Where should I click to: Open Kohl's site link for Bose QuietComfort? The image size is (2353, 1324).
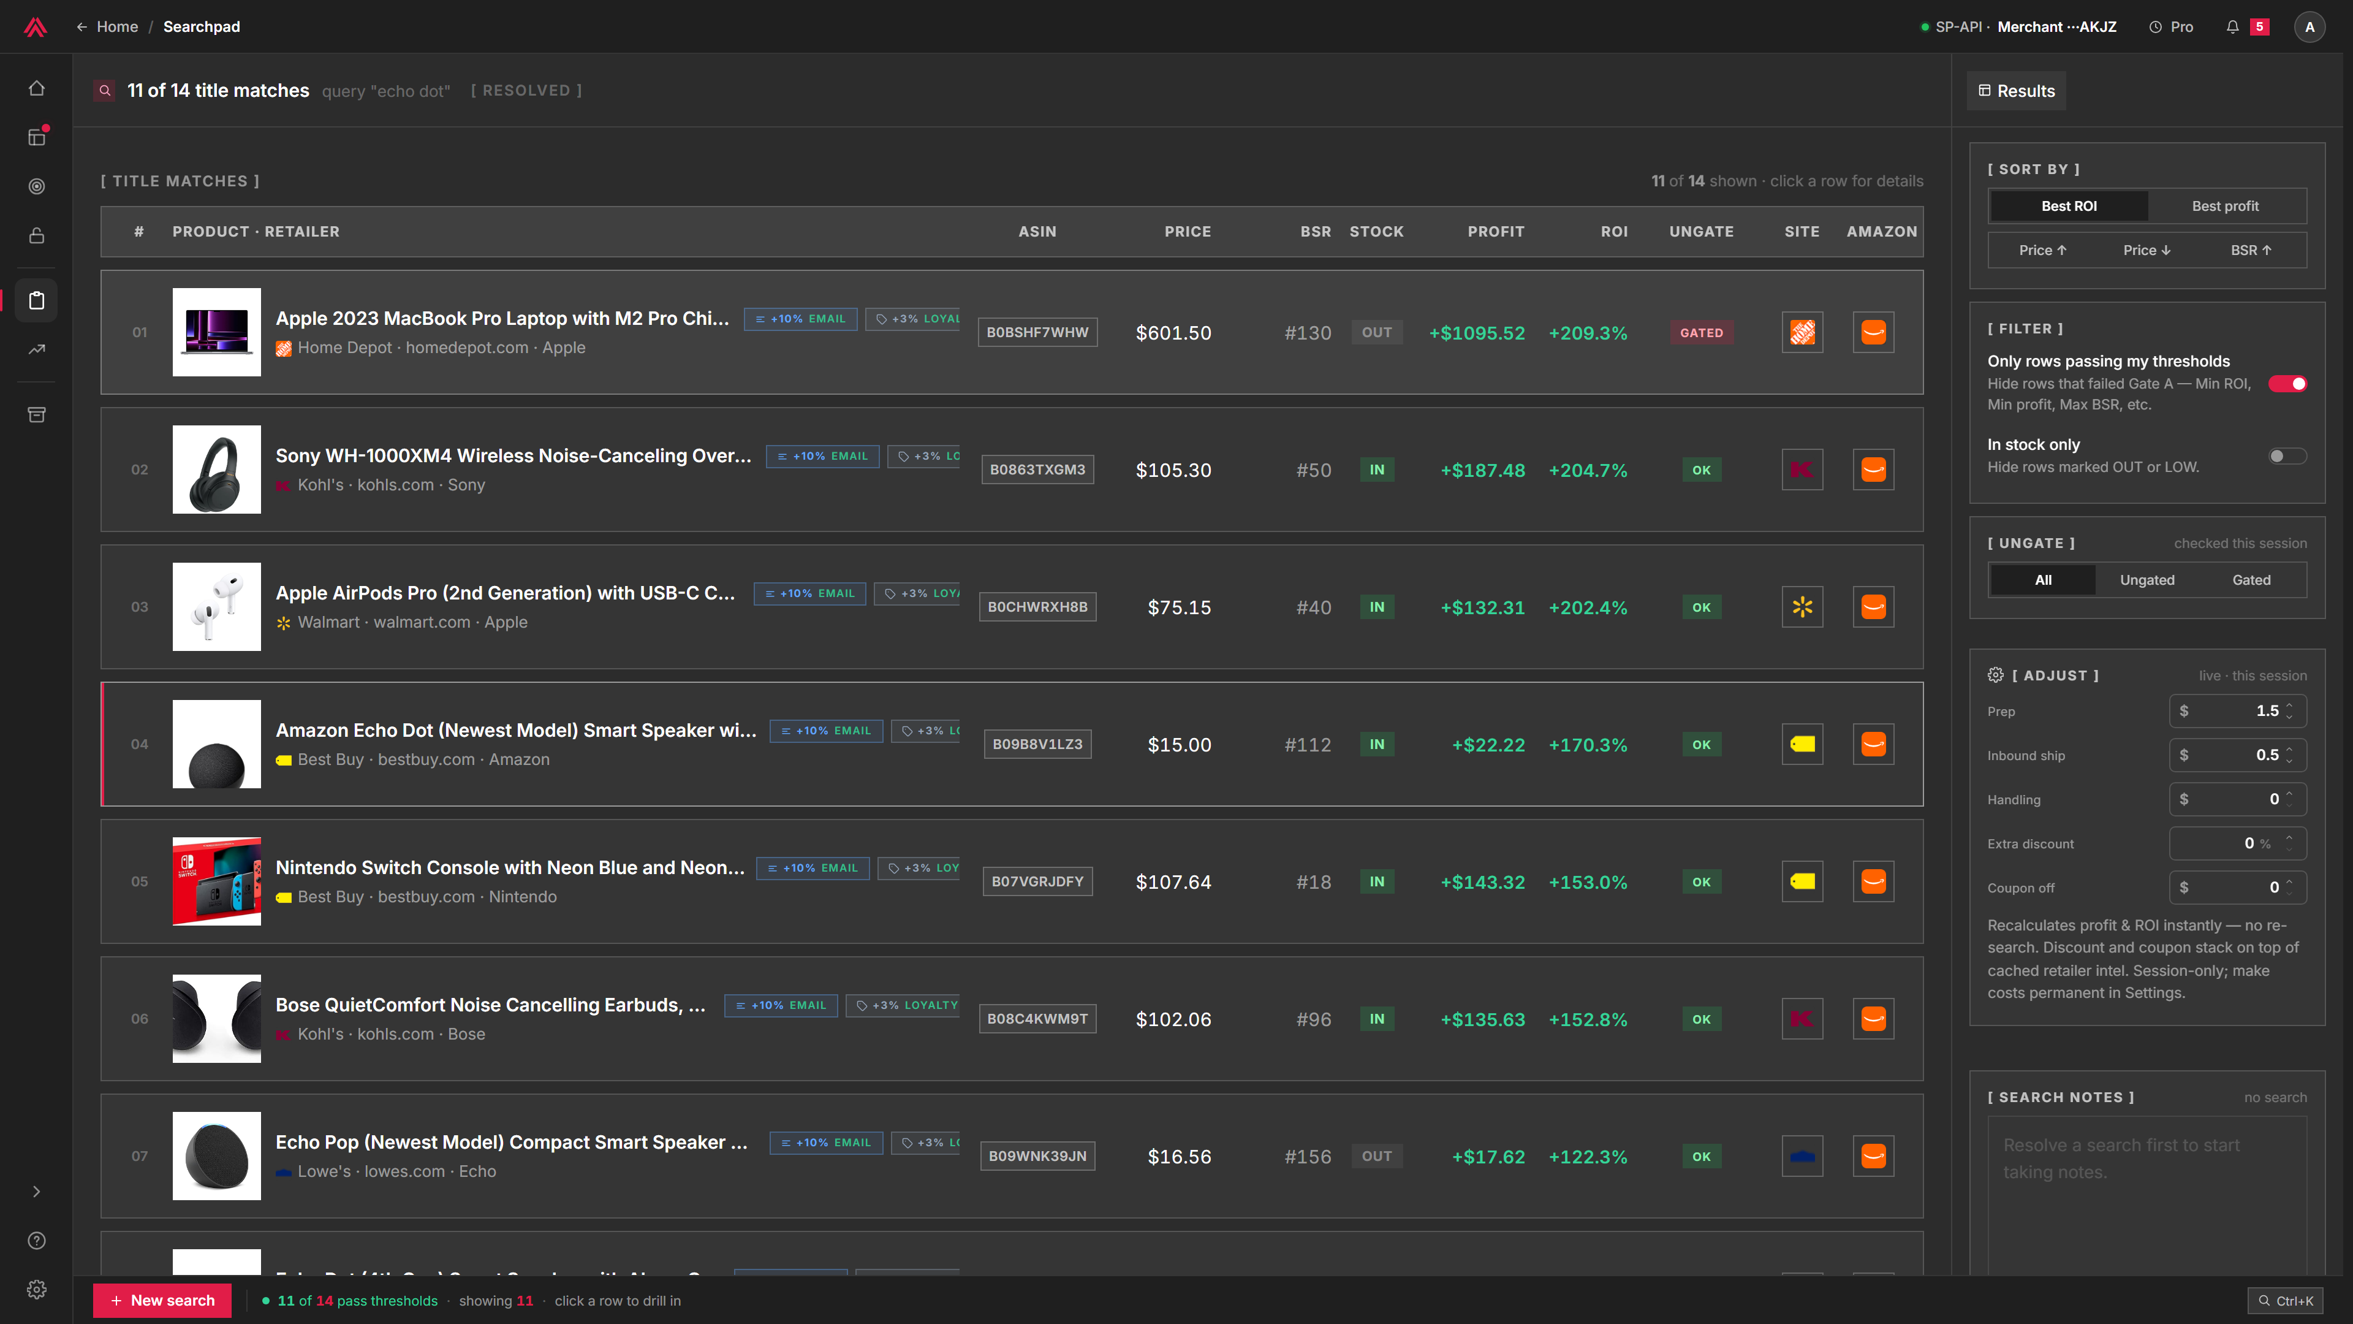(x=1802, y=1019)
